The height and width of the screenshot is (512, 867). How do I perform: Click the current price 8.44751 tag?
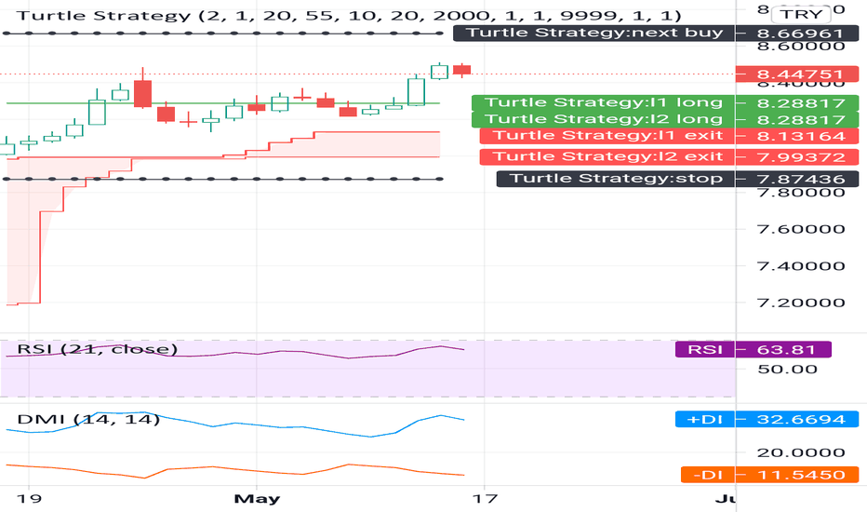(x=799, y=74)
